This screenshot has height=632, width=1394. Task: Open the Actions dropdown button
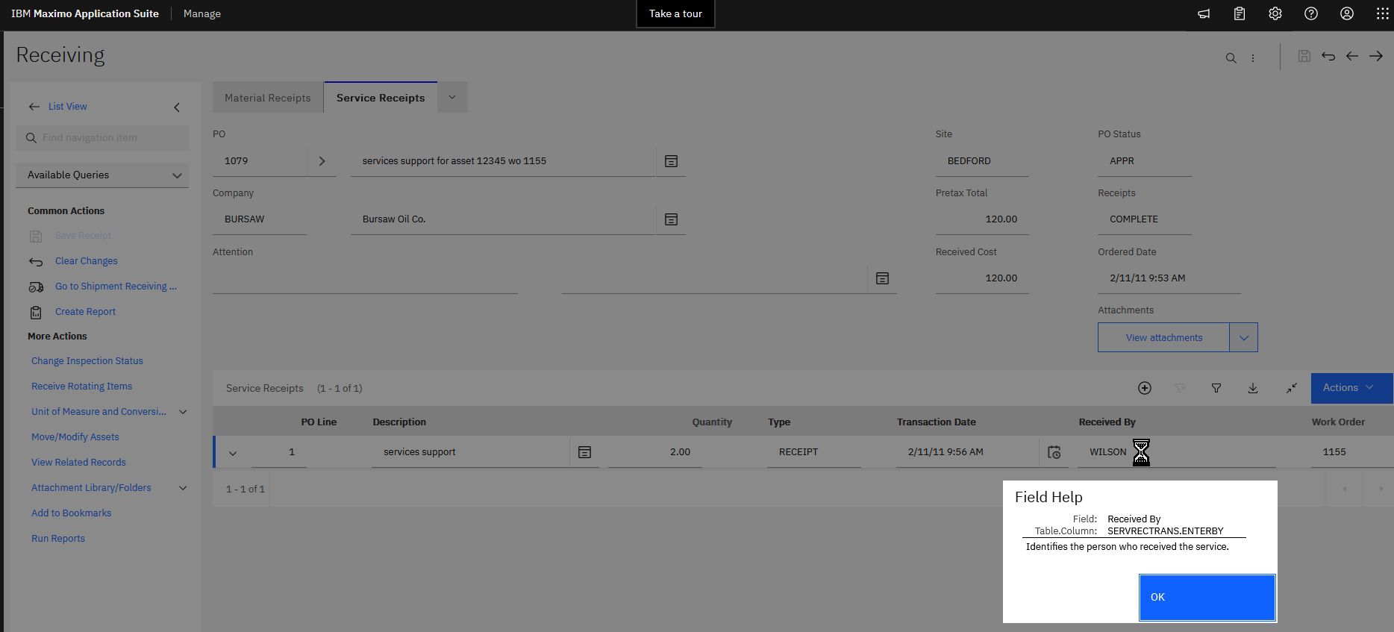(x=1351, y=388)
